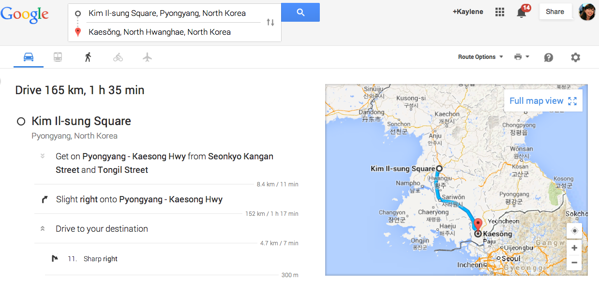Image resolution: width=599 pixels, height=281 pixels.
Task: Switch to walking directions icon
Action: pos(88,57)
